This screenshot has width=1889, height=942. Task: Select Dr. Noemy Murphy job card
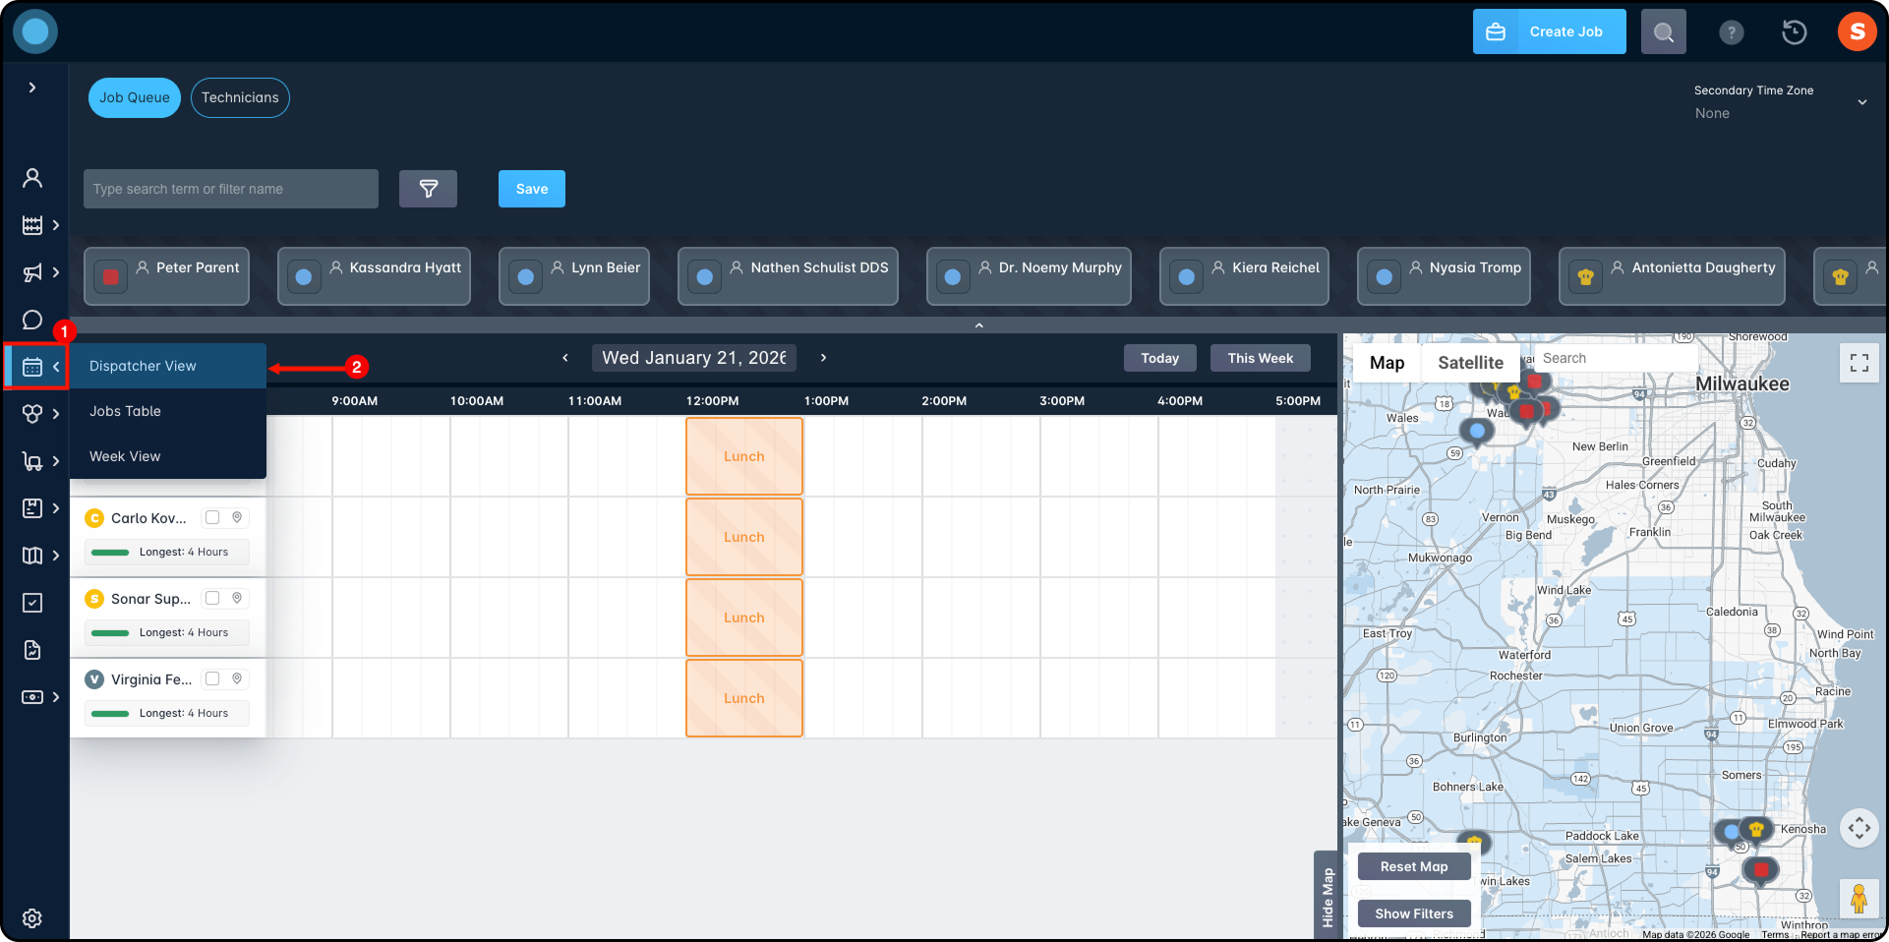coord(1029,276)
